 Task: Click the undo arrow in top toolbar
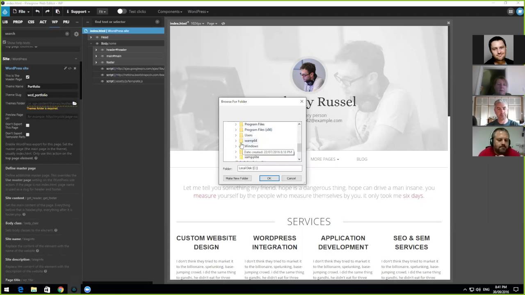37,11
